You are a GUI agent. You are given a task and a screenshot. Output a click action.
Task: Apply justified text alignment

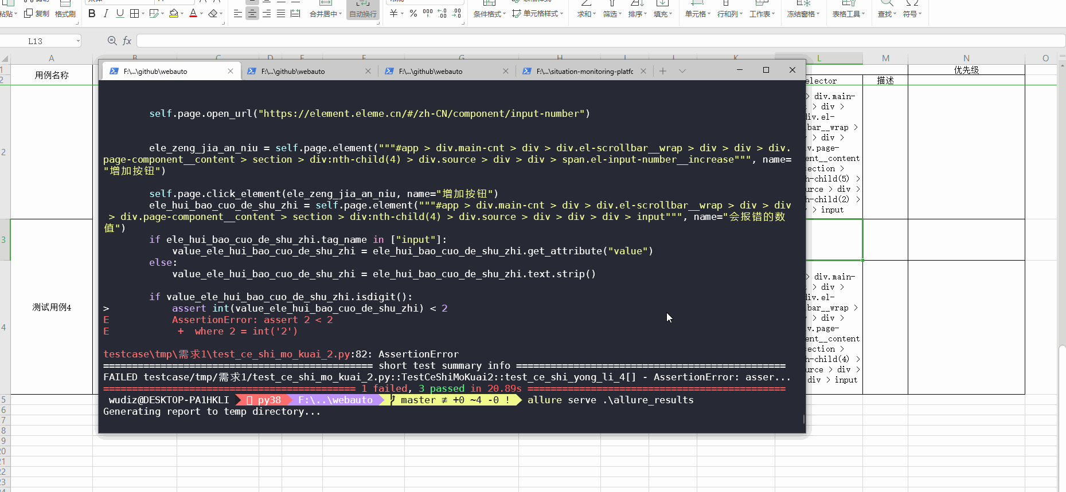pos(281,14)
